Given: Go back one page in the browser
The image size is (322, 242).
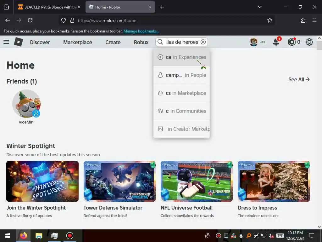Looking at the screenshot, I should pyautogui.click(x=8, y=20).
